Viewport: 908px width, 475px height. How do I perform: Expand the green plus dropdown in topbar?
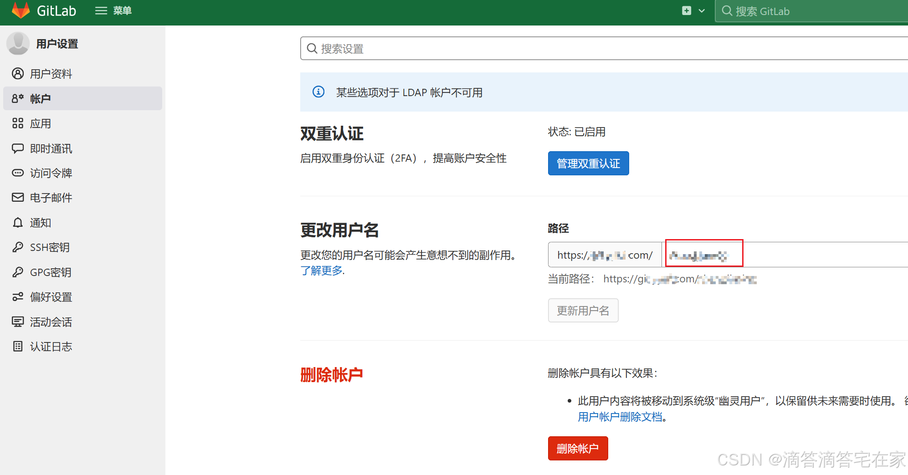click(693, 10)
